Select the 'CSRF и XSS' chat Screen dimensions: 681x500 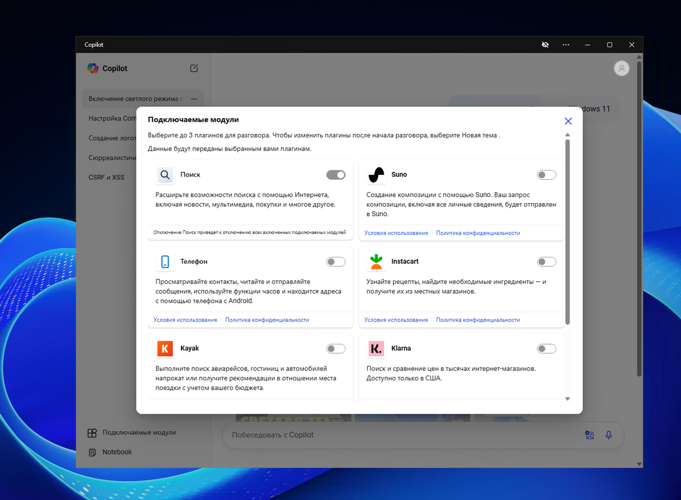[x=106, y=177]
